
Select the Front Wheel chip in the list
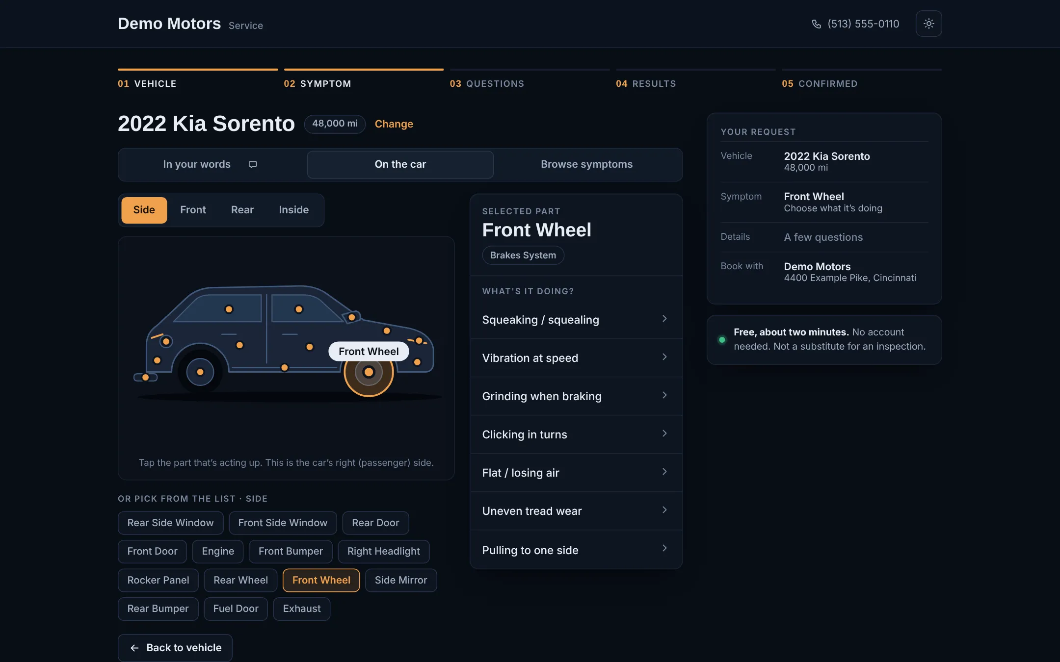321,580
